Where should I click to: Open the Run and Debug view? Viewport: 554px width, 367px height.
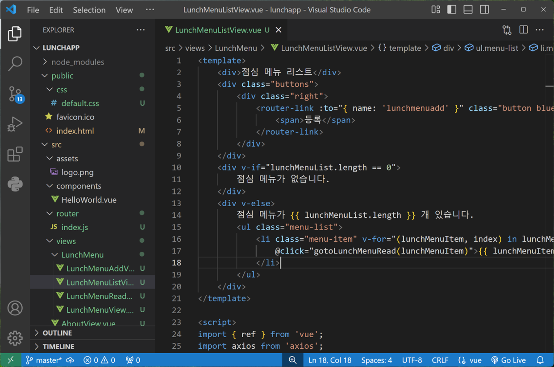coord(15,124)
